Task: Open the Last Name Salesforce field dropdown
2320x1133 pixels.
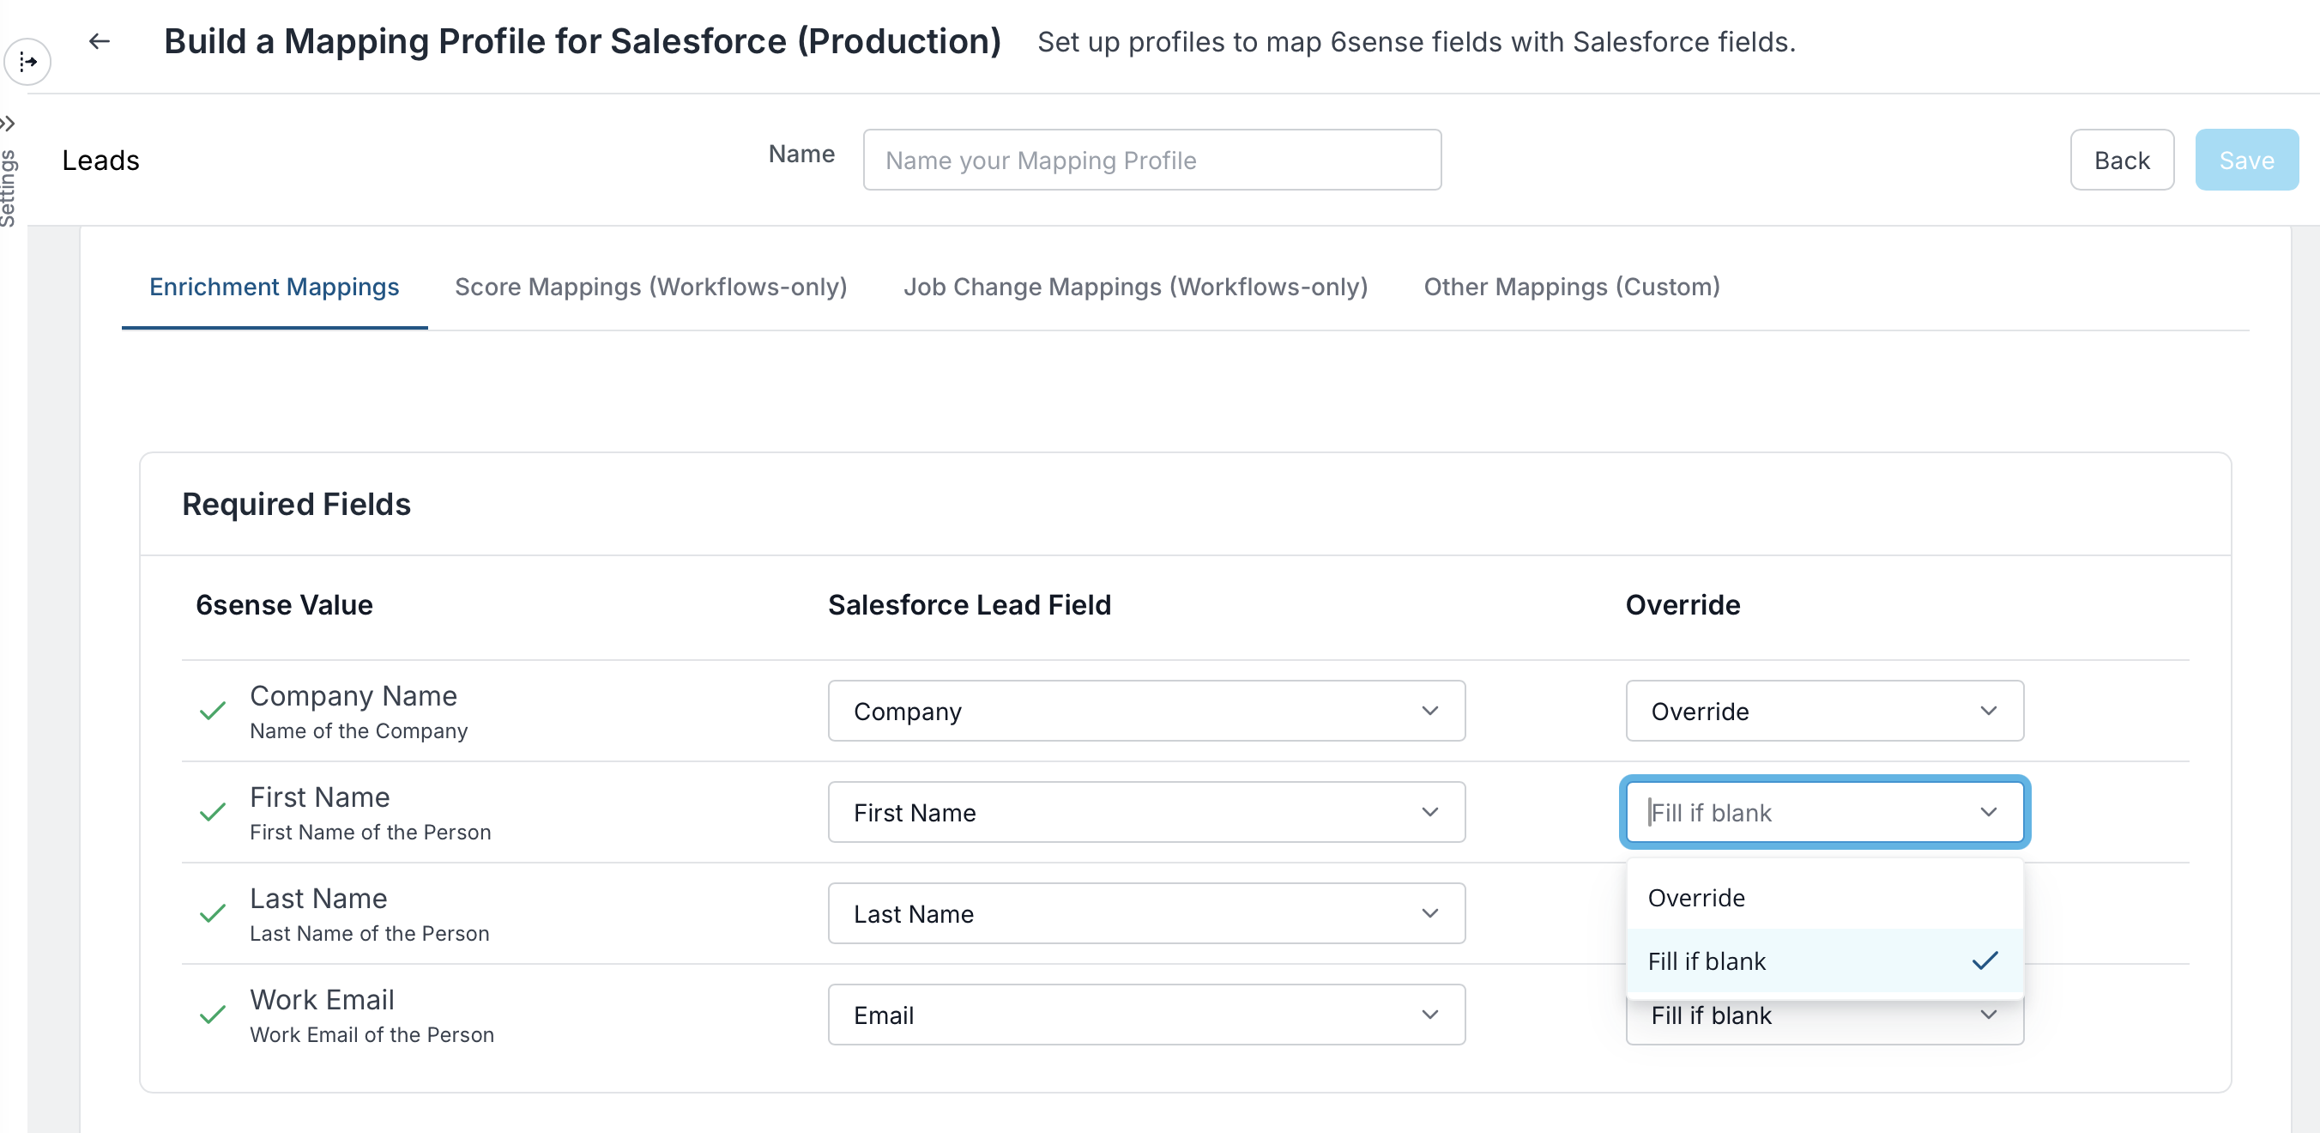Action: 1145,914
